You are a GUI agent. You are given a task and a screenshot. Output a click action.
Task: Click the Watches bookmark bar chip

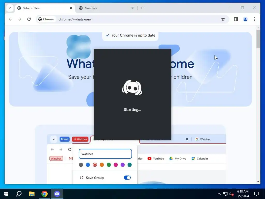(x=56, y=158)
